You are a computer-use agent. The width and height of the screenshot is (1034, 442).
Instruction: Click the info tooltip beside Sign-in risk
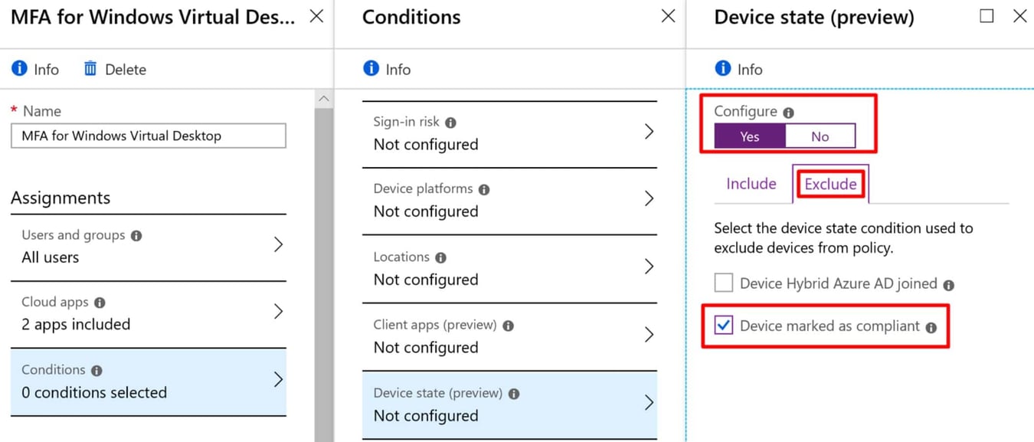pyautogui.click(x=450, y=121)
